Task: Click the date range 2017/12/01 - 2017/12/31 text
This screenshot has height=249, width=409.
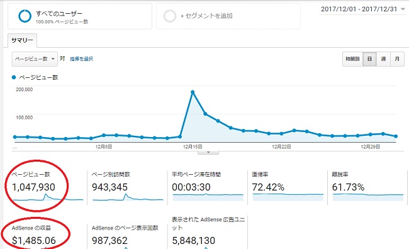Action: [359, 9]
